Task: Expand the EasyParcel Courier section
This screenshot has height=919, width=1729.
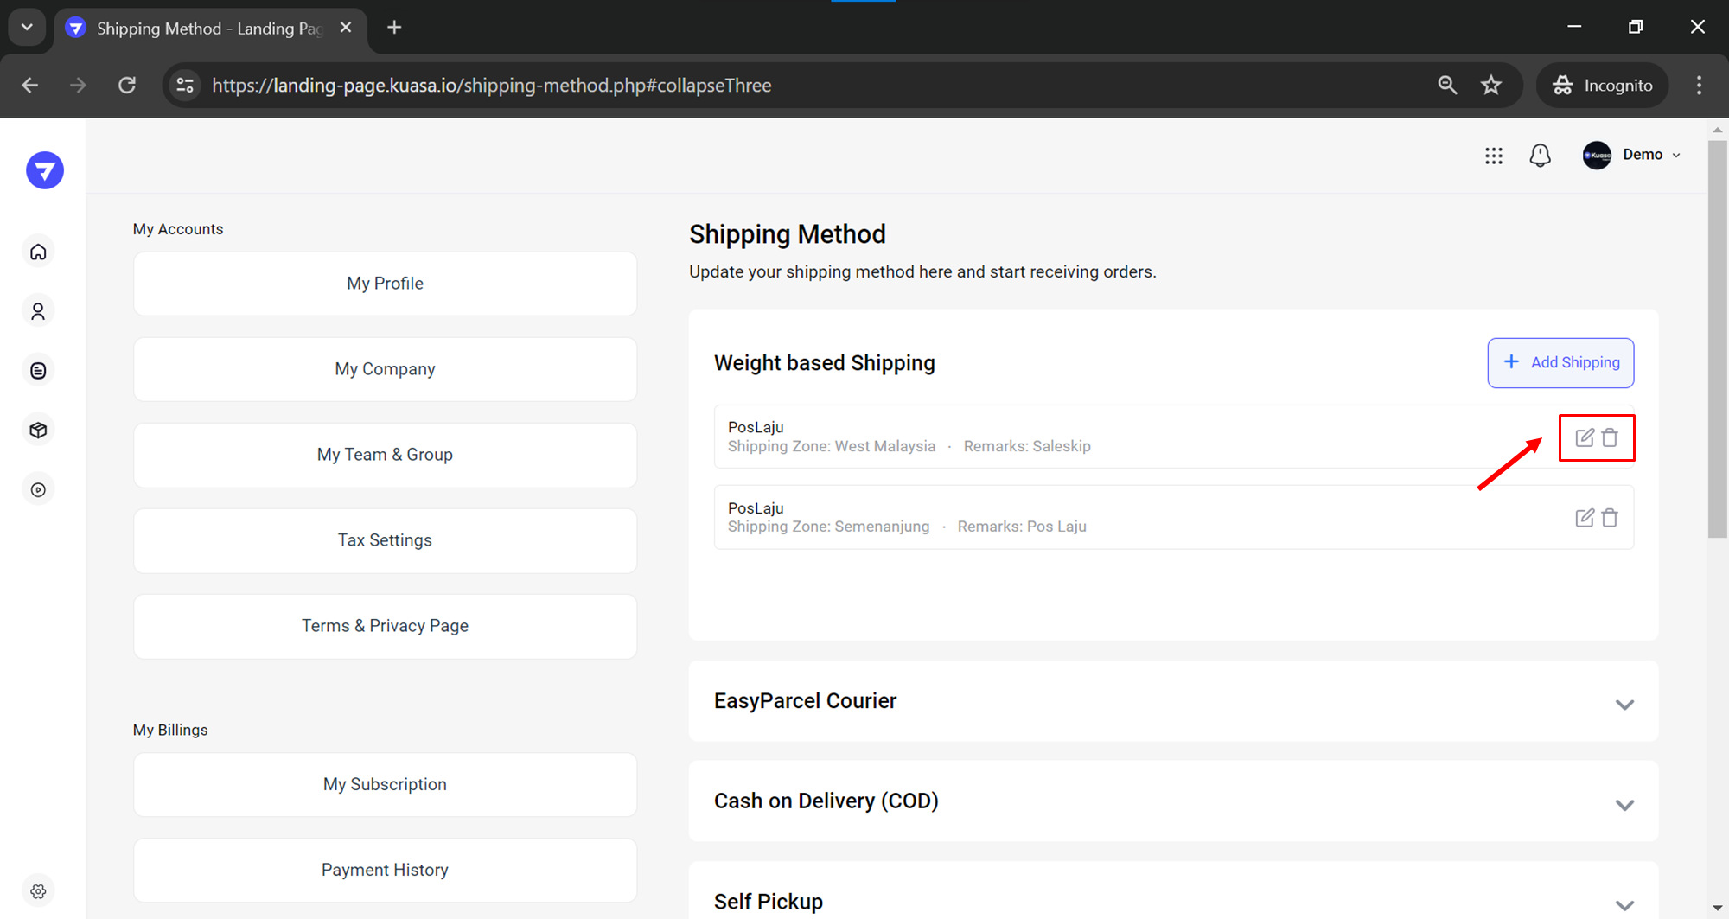Action: tap(1624, 705)
